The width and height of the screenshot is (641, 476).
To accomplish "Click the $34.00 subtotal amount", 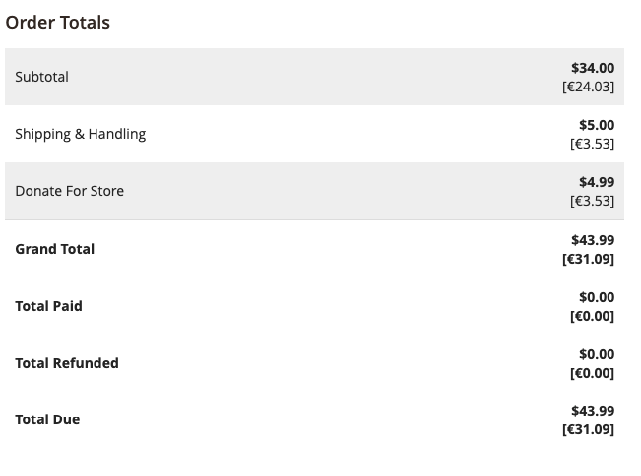I will (x=593, y=68).
